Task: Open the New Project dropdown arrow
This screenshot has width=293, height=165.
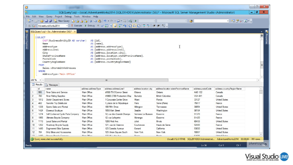Action: (x=32, y=21)
